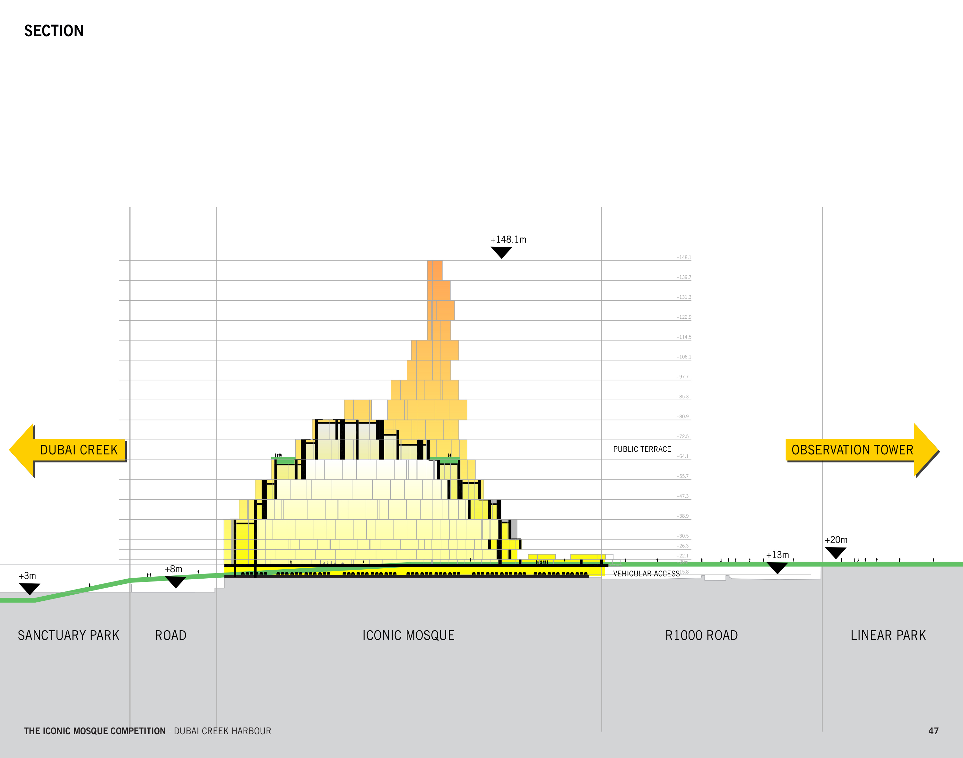This screenshot has width=963, height=758.
Task: Select the +38.9 grid level label
Action: (x=682, y=516)
